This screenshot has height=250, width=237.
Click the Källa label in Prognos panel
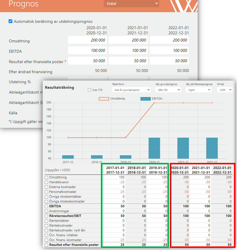click(x=13, y=113)
